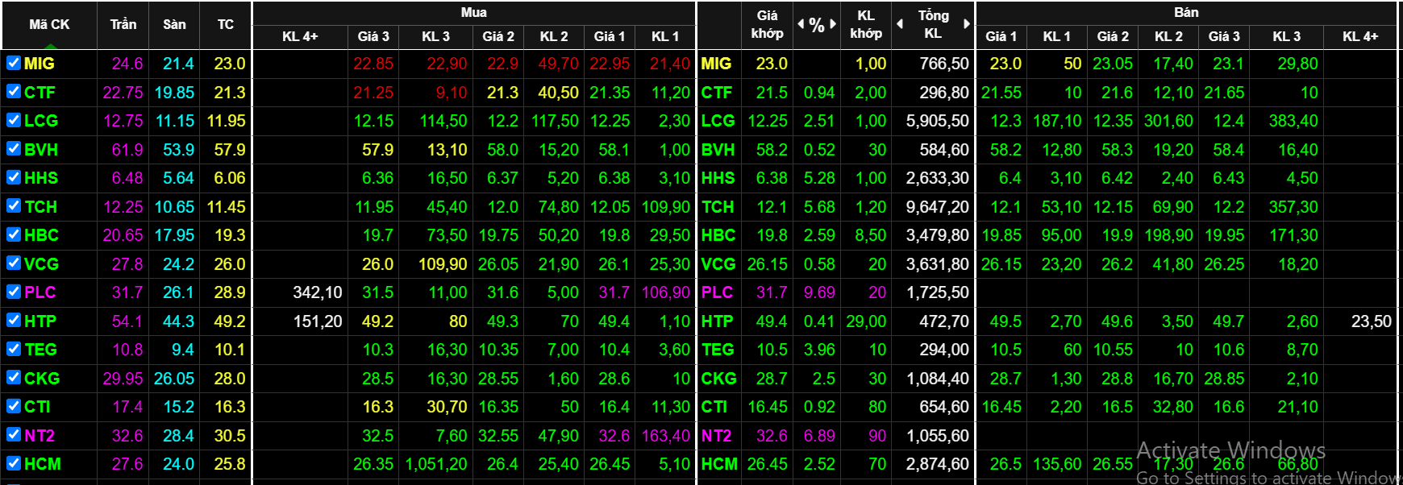The height and width of the screenshot is (485, 1403).
Task: Click MIG ceiling price 24.6
Action: click(x=127, y=64)
